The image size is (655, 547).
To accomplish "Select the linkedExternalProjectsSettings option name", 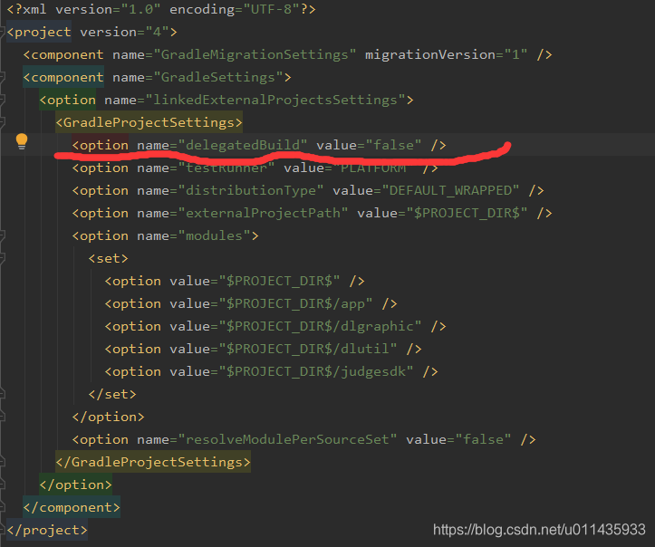I will click(275, 100).
